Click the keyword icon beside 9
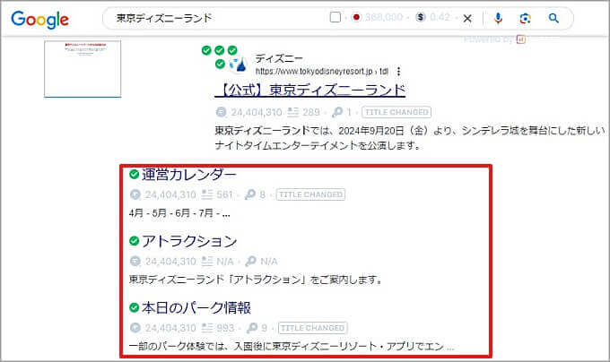Image resolution: width=610 pixels, height=362 pixels. (x=252, y=328)
